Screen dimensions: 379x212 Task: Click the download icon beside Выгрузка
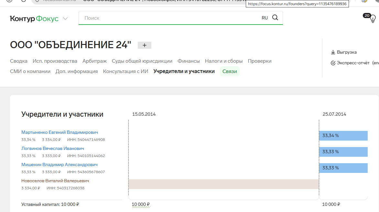pyautogui.click(x=333, y=52)
